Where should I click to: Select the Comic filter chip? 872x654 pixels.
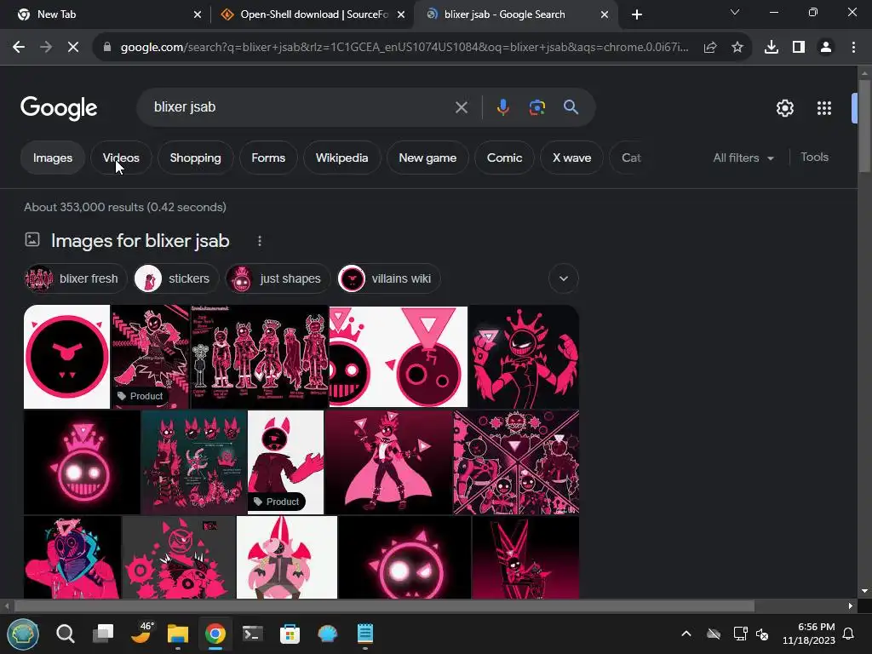coord(504,158)
